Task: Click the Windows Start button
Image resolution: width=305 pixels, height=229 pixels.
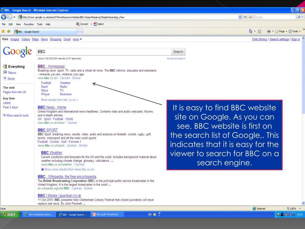Action: click(x=10, y=214)
